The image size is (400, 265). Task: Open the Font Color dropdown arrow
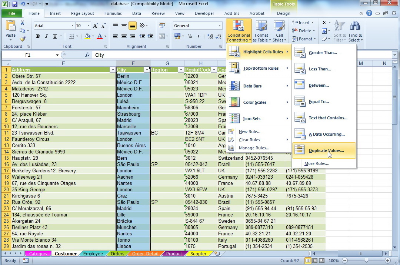[x=105, y=36]
